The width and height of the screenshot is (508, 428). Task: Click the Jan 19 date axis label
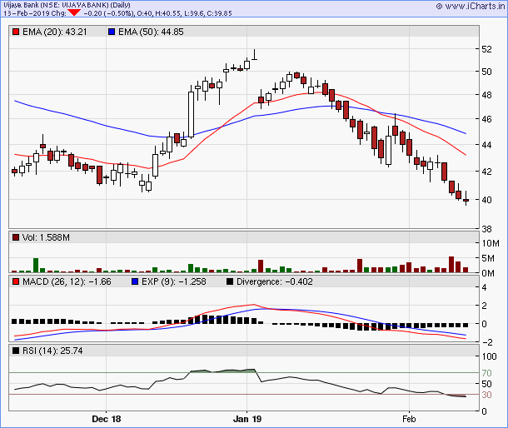click(x=247, y=419)
